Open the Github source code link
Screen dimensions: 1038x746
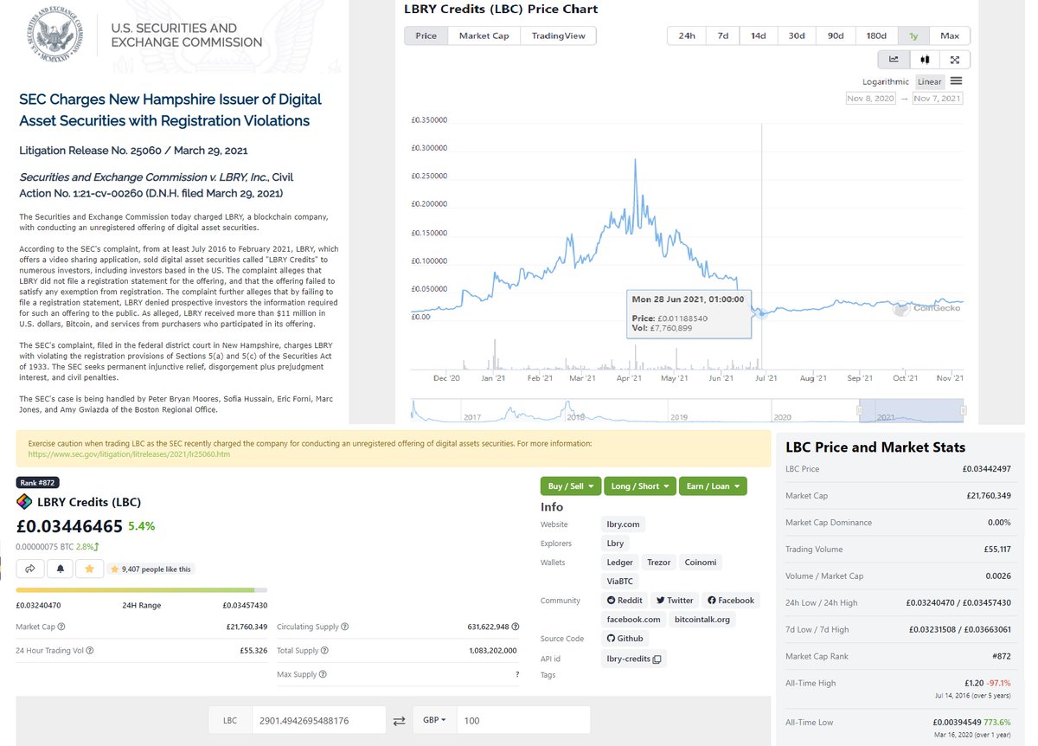[x=625, y=639]
